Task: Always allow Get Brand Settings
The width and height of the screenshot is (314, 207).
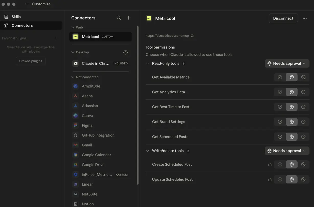Action: [280, 122]
